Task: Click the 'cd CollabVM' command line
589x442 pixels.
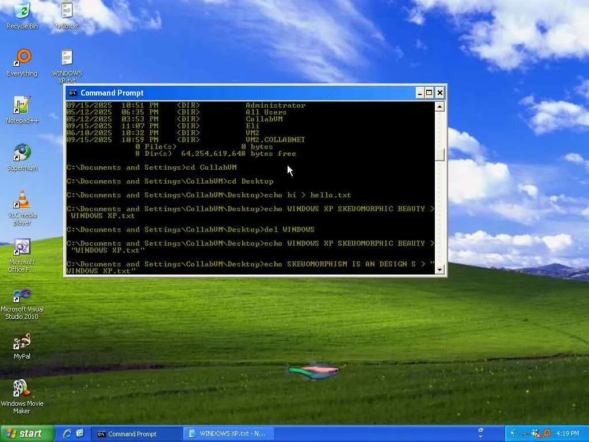Action: (x=151, y=167)
